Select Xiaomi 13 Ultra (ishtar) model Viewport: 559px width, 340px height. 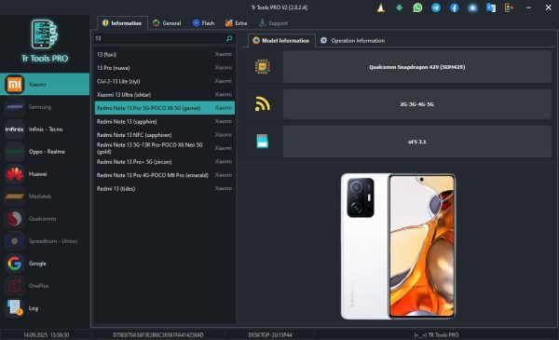tap(164, 94)
